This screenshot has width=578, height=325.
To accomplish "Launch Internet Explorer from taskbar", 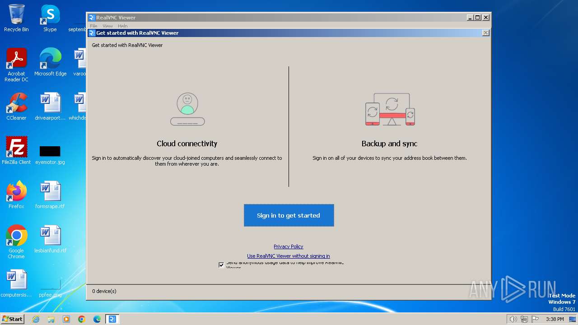I will pyautogui.click(x=36, y=319).
